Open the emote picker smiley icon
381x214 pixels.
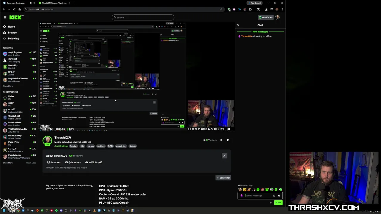pos(279,196)
